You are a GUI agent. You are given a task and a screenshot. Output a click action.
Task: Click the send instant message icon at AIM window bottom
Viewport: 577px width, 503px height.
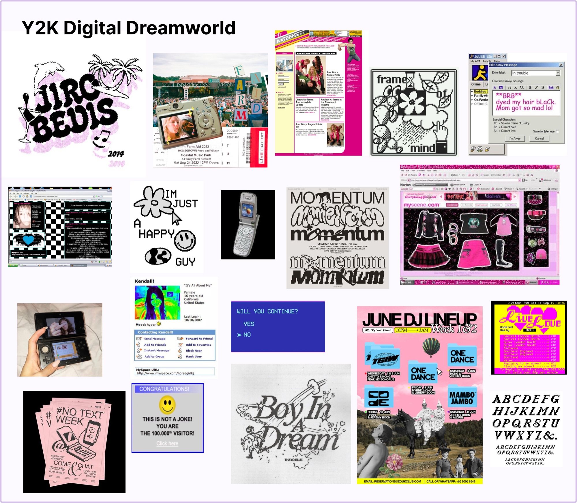[x=473, y=149]
